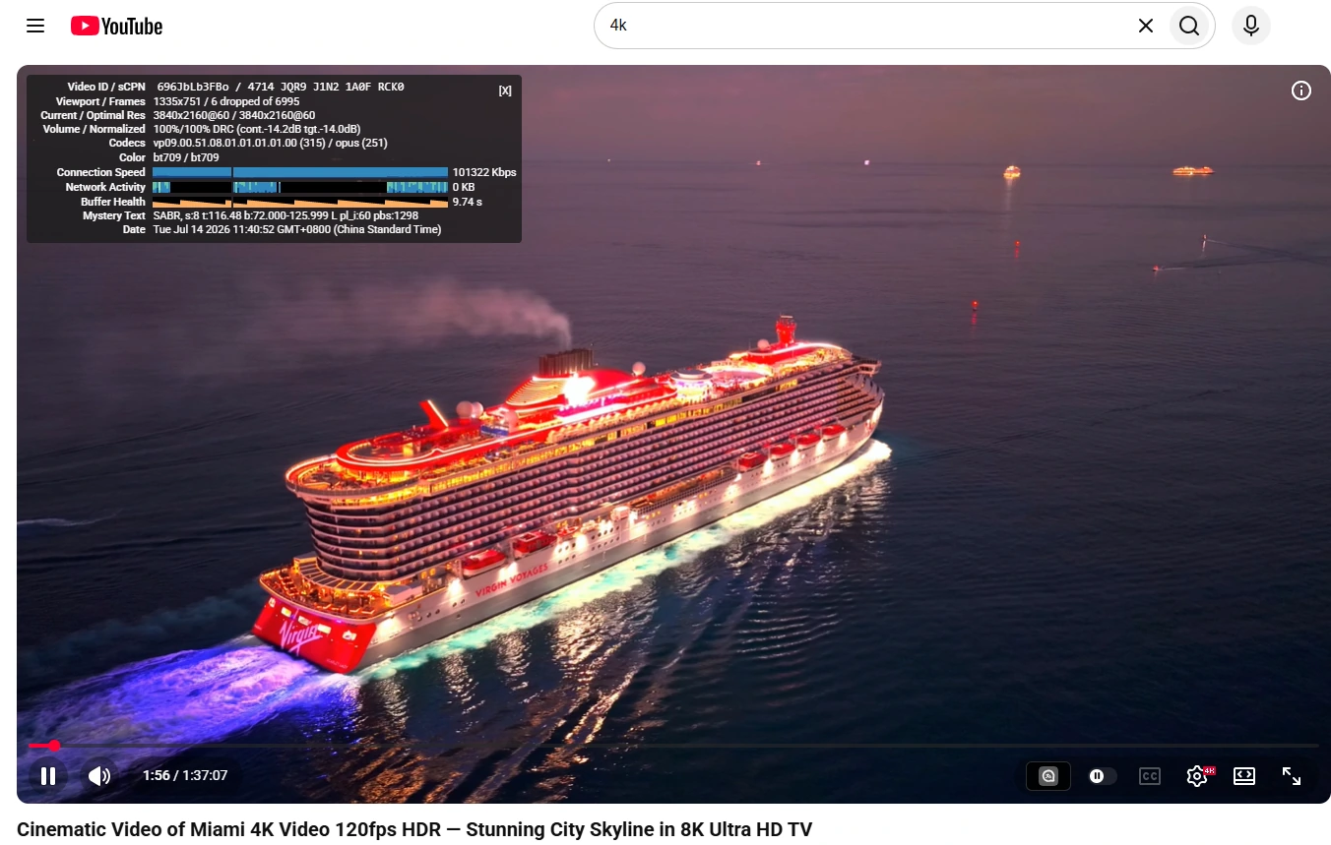The height and width of the screenshot is (845, 1331).
Task: Go to YouTube home via the logo
Action: point(116,27)
